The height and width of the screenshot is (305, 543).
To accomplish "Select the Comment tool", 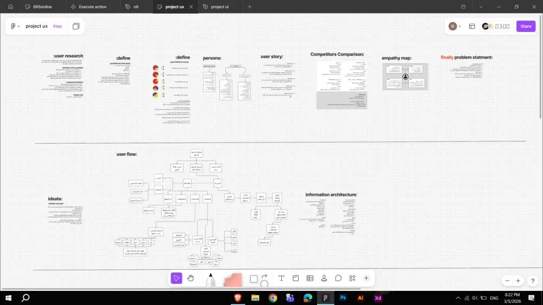I will 338,278.
